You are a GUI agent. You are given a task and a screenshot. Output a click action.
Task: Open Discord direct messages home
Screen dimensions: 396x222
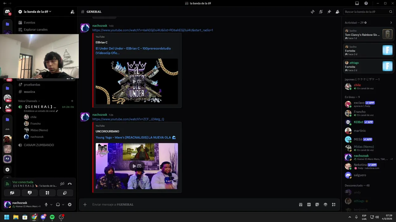tap(7, 12)
